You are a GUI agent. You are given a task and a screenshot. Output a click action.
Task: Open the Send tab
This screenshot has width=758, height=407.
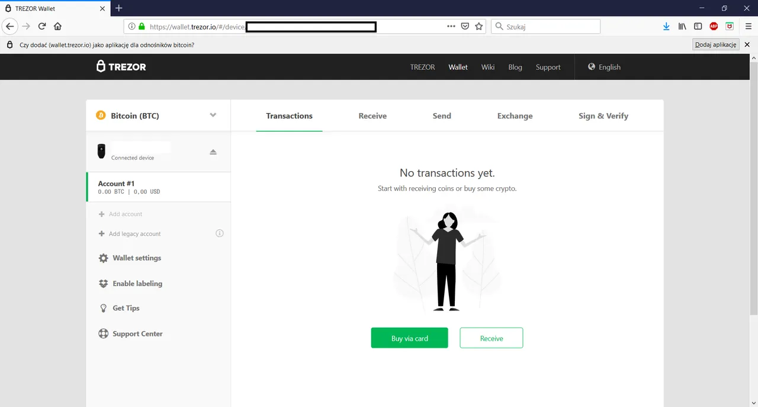tap(442, 116)
